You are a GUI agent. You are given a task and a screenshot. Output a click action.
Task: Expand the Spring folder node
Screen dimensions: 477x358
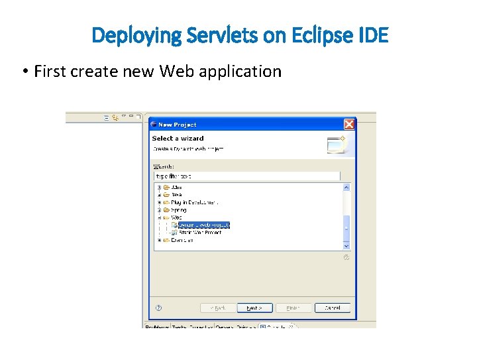pyautogui.click(x=159, y=210)
